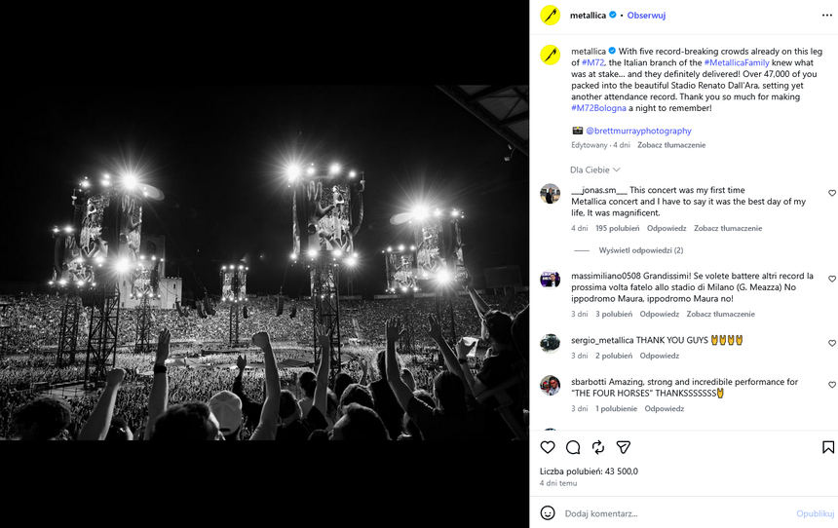
Task: Like the post with the heart icon
Action: point(548,447)
